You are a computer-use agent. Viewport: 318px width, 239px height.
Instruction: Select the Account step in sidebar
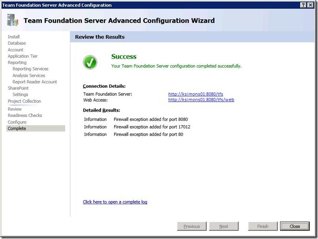tap(15, 50)
